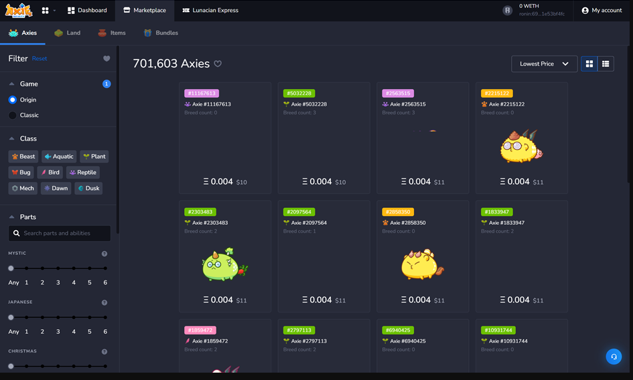
Task: Show help for Japanese filter
Action: click(x=104, y=302)
